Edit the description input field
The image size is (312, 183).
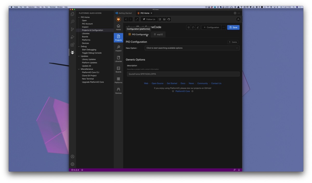[x=183, y=74]
